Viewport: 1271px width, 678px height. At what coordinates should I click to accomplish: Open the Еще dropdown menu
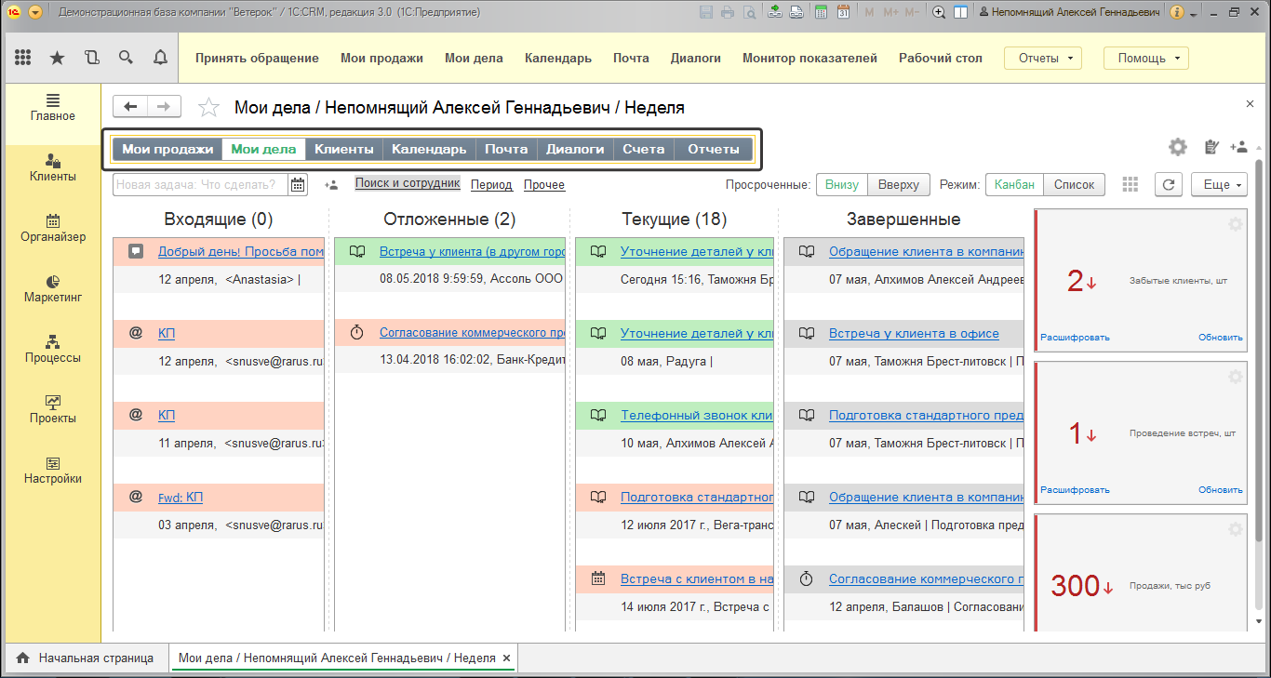[x=1219, y=184]
